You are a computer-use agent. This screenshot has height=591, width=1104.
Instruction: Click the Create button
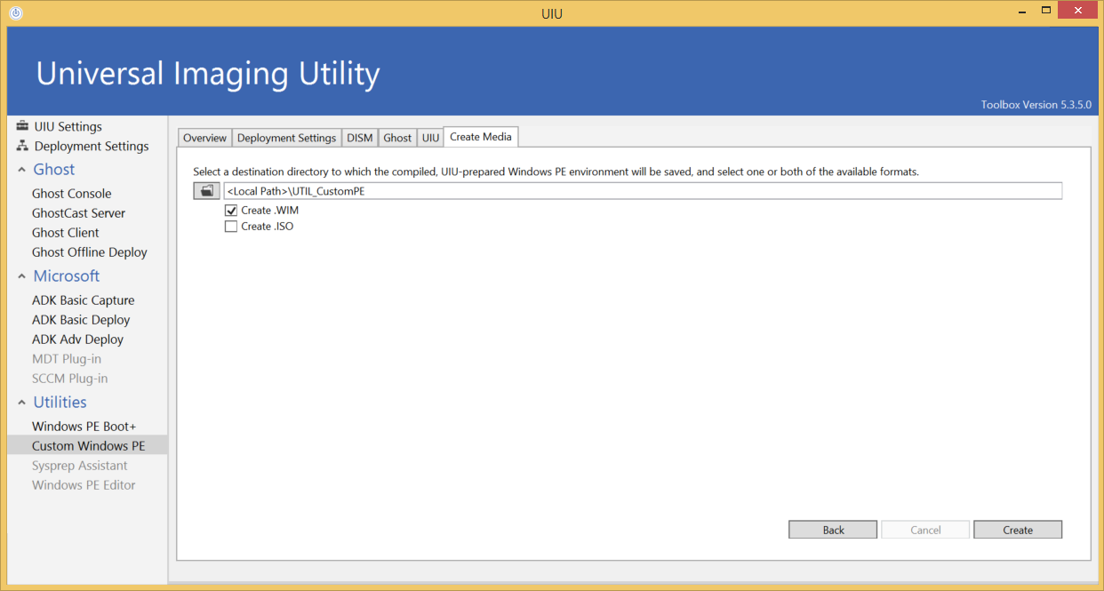[x=1018, y=530]
